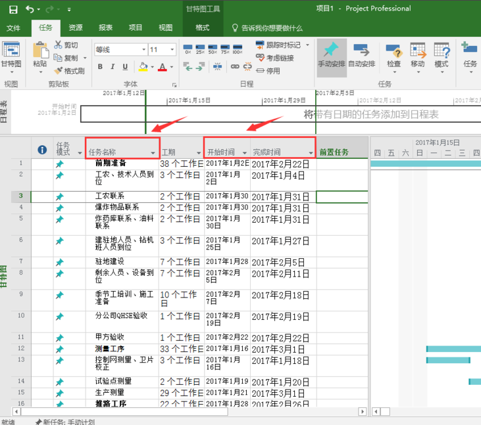Open the font size dropdown
The width and height of the screenshot is (481, 425).
(x=172, y=50)
